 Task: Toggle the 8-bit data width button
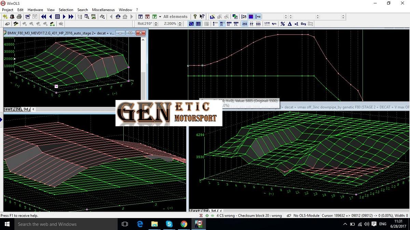[x=215, y=24]
